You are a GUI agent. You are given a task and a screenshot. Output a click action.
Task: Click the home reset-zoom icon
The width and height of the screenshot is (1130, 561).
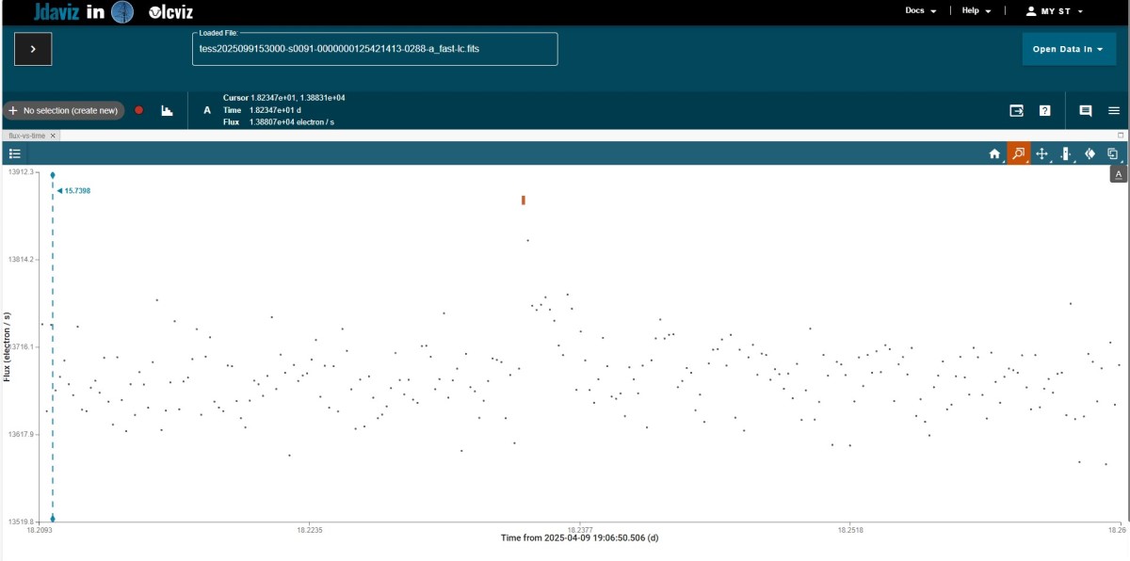pyautogui.click(x=993, y=153)
